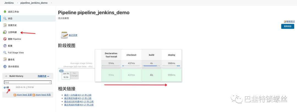Click the Build History weather icon
This screenshot has width=297, height=112.
[6, 76]
